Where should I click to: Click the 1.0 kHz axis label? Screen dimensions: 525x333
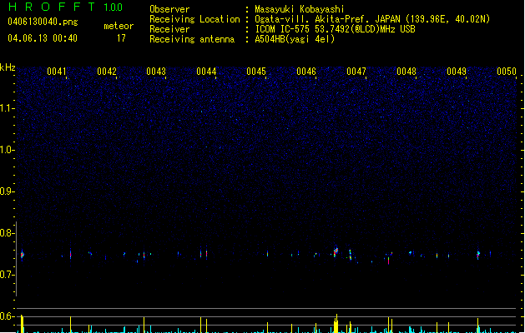(7, 150)
